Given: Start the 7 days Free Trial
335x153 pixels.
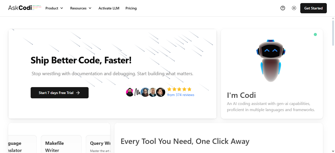Looking at the screenshot, I should (59, 93).
